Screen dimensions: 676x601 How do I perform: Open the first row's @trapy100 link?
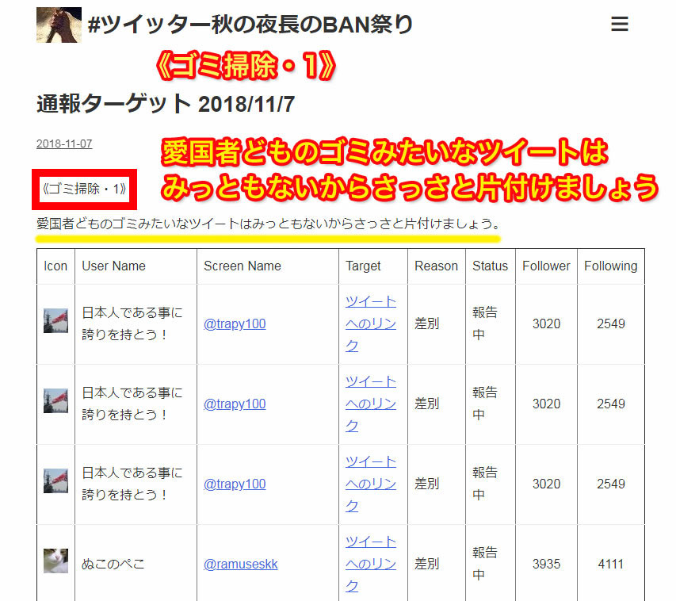pos(235,323)
